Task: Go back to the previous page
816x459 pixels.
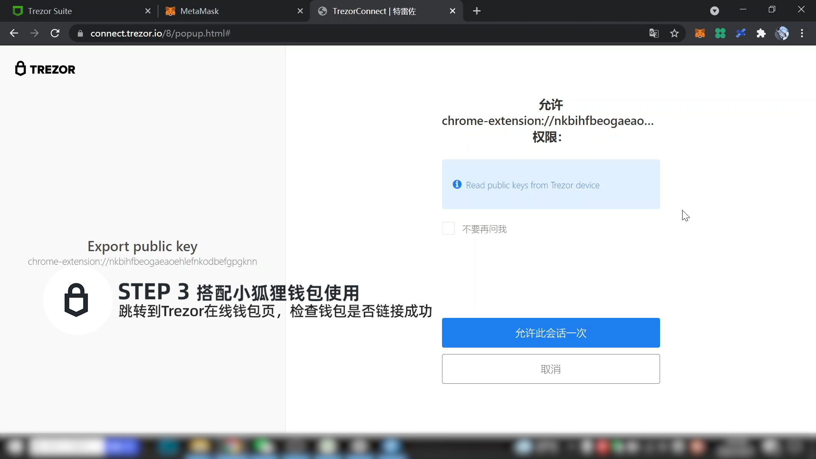Action: pos(14,33)
